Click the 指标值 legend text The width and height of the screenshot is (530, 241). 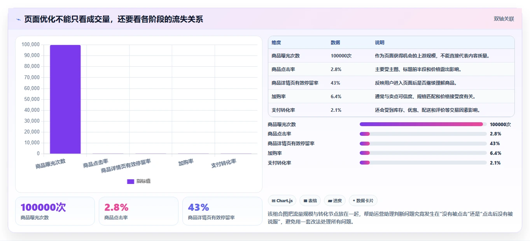pos(143,181)
